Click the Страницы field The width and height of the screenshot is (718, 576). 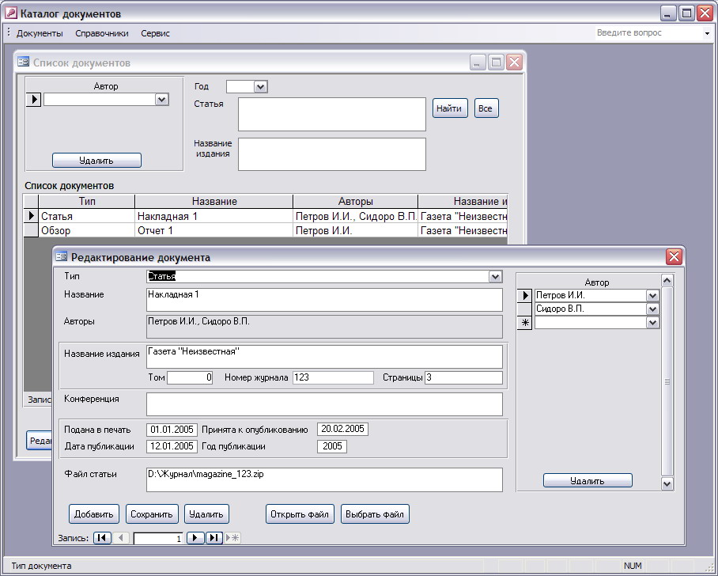pyautogui.click(x=463, y=377)
